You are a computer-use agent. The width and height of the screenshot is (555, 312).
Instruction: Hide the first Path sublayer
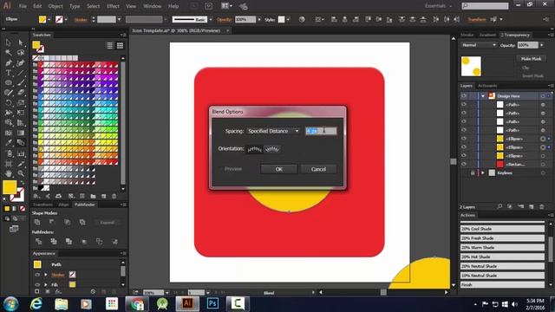pos(464,104)
